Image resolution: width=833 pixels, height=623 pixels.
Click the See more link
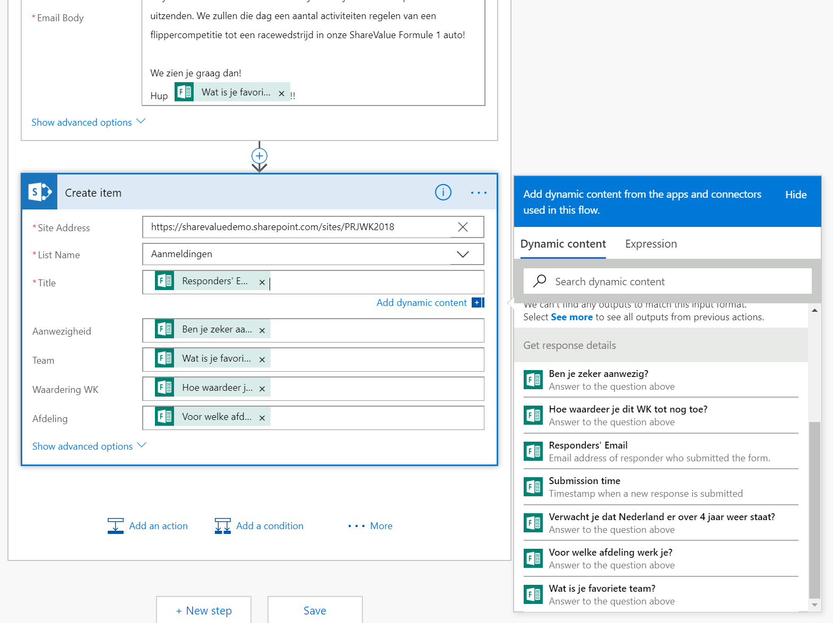click(x=571, y=317)
